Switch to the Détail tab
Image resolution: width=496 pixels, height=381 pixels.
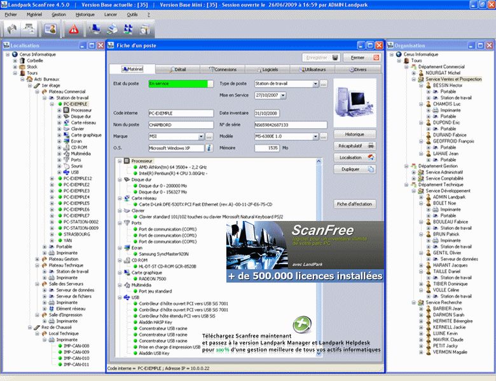pyautogui.click(x=178, y=69)
